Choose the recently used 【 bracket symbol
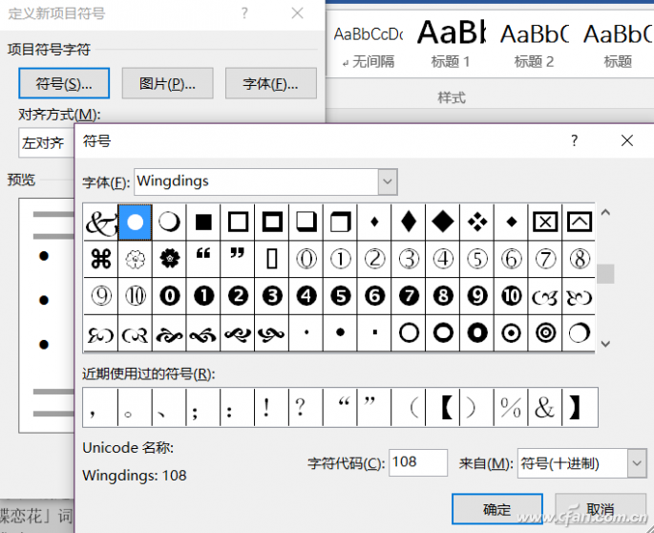This screenshot has height=533, width=654. point(443,408)
